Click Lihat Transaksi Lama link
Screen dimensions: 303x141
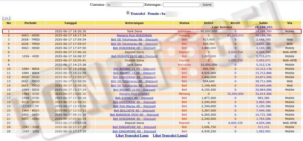point(132,136)
